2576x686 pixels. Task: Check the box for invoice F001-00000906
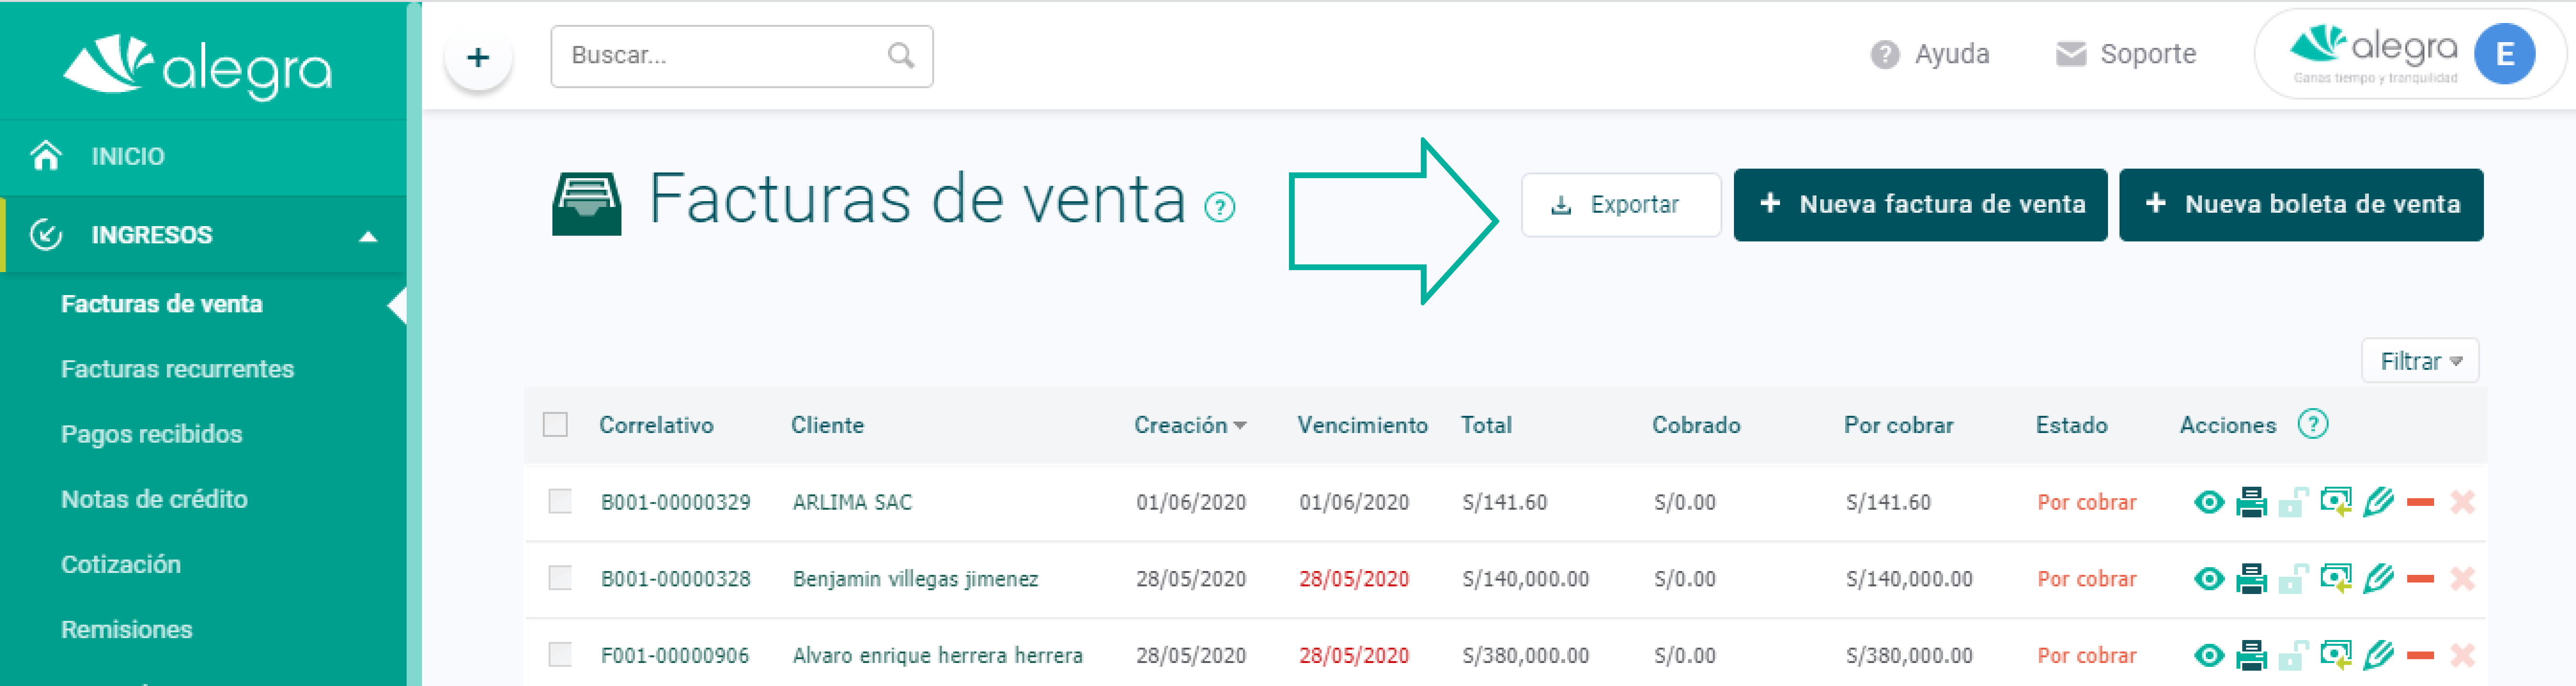click(560, 655)
